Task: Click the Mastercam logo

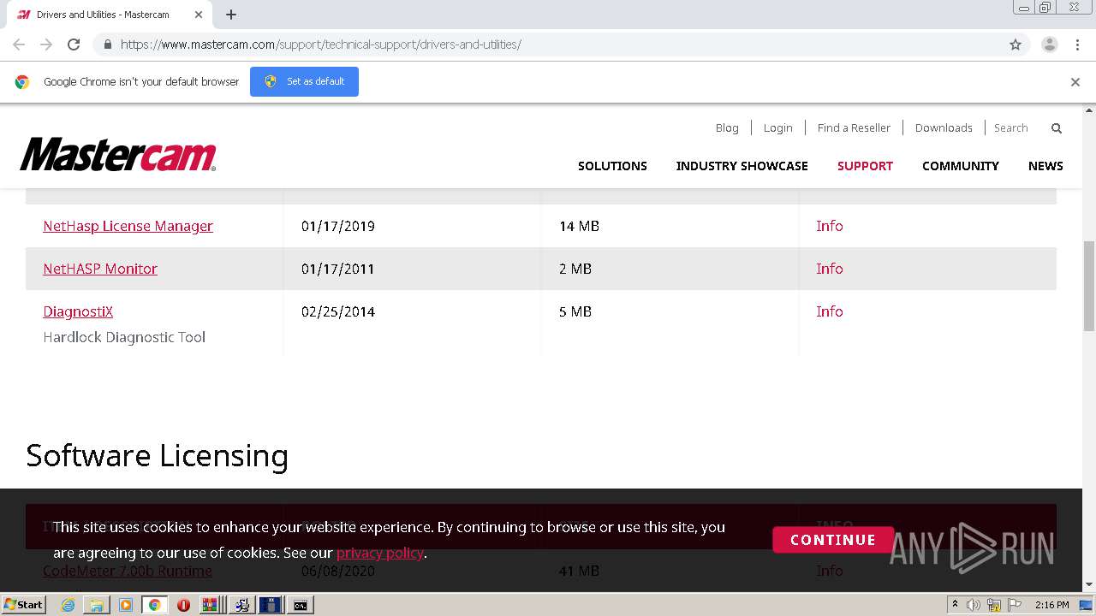Action: [118, 155]
